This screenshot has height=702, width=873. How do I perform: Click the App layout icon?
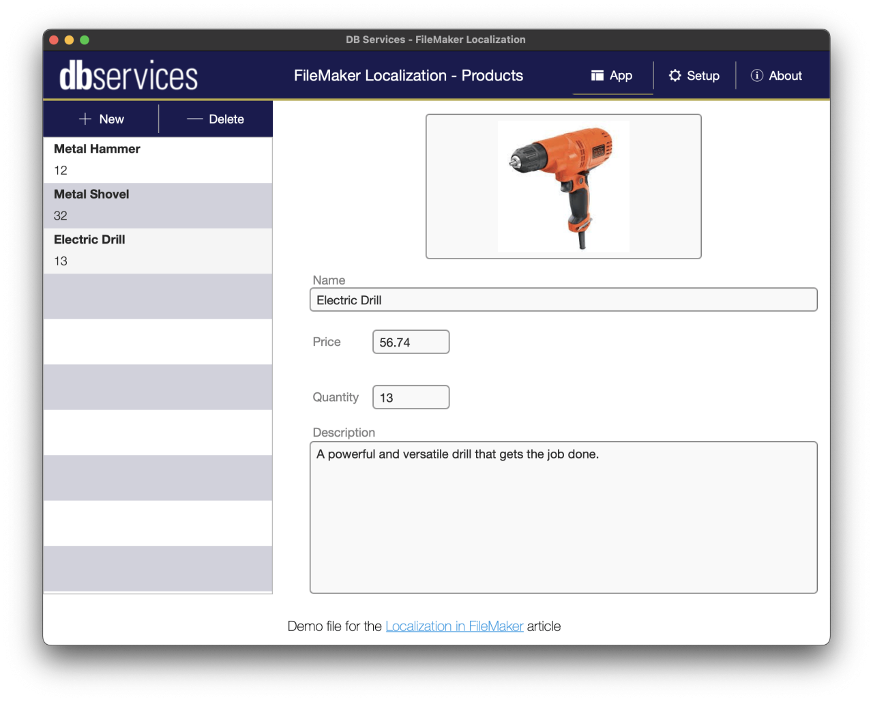click(597, 76)
